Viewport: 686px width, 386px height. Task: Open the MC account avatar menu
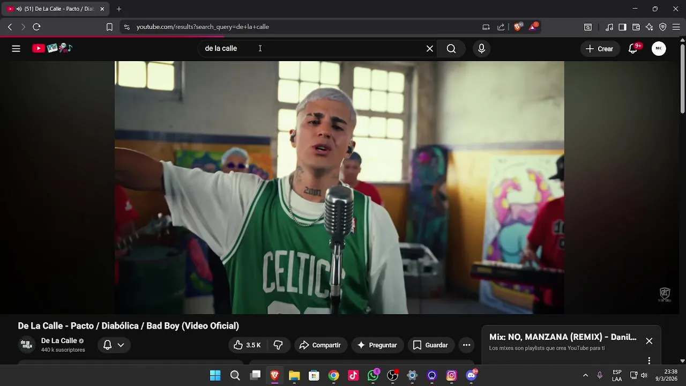click(659, 48)
